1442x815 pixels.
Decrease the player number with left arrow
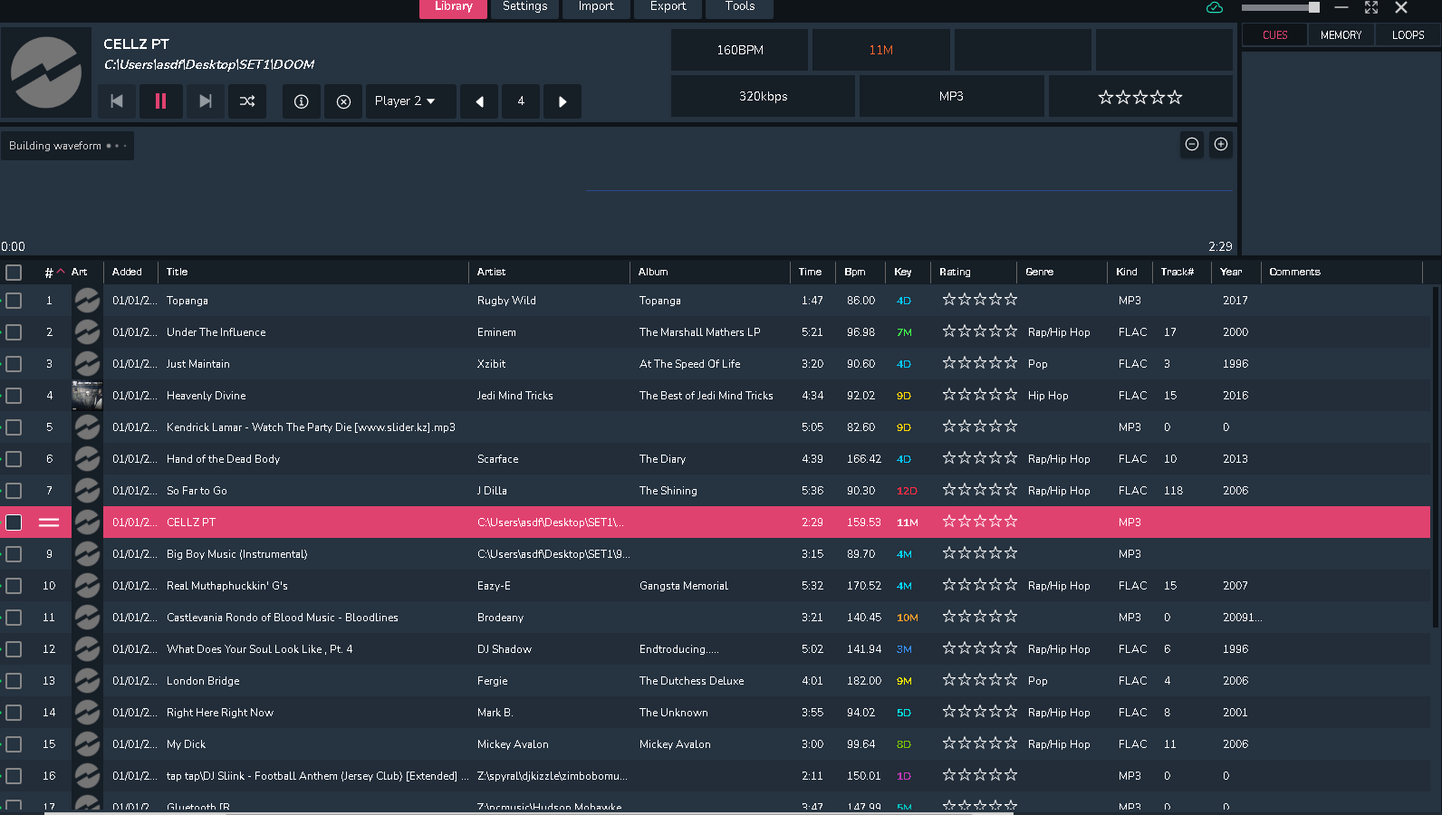(x=479, y=101)
